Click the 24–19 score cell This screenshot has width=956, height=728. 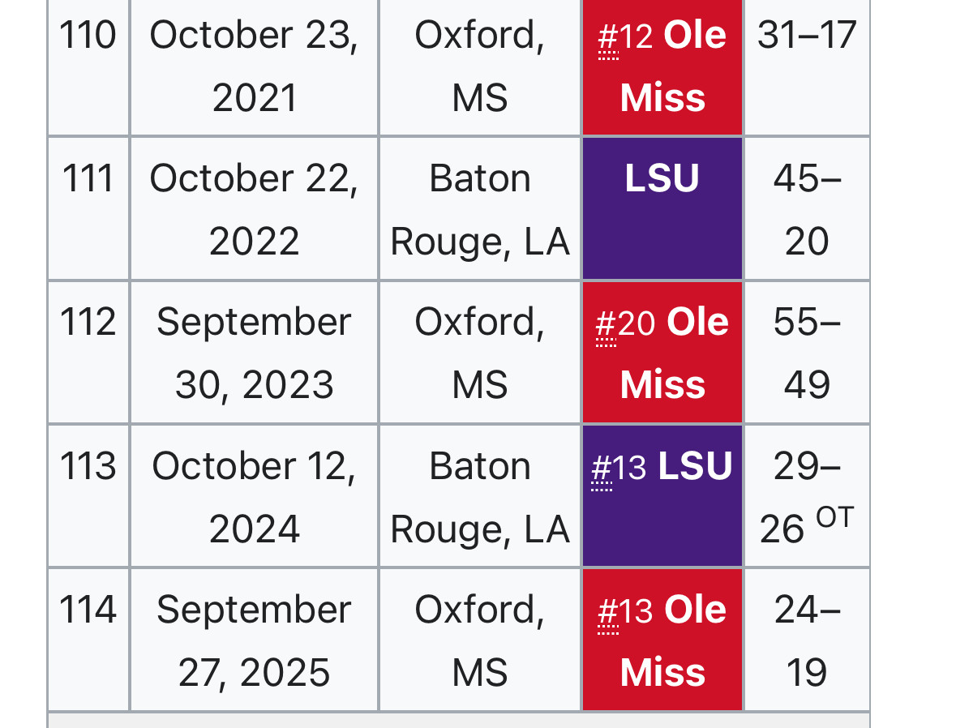click(x=807, y=640)
